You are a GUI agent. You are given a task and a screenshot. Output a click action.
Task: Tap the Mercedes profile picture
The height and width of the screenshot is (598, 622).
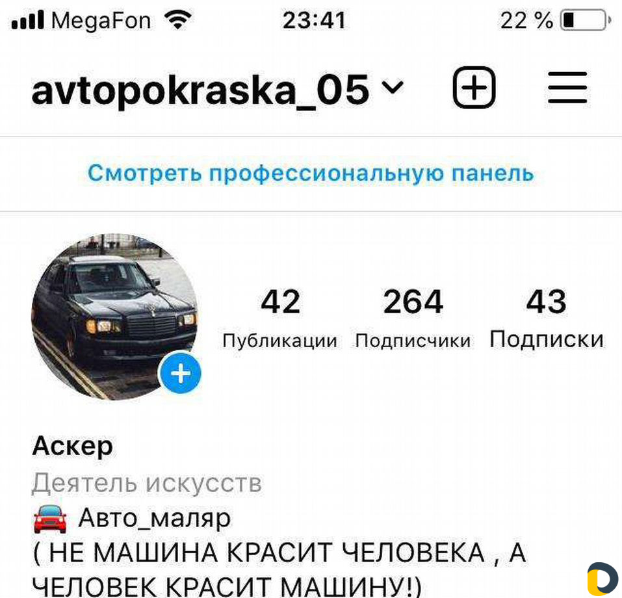(x=114, y=317)
